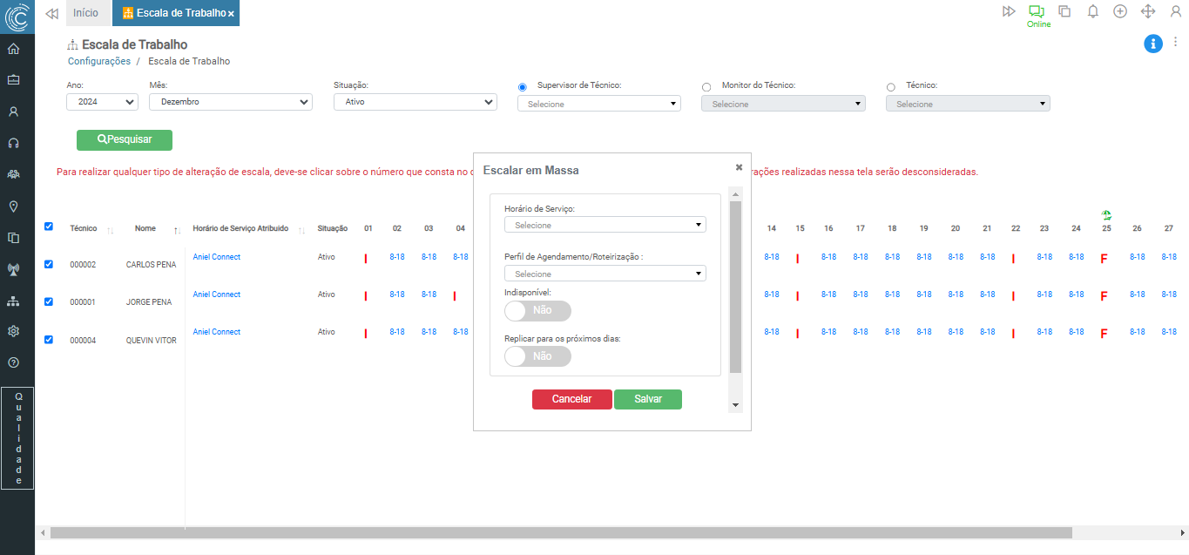1189x555 pixels.
Task: Click the map pin location sidebar icon
Action: click(x=13, y=206)
